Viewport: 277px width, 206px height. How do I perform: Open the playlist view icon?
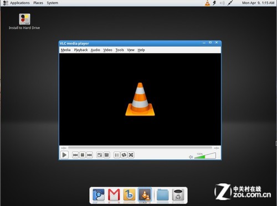point(117,155)
